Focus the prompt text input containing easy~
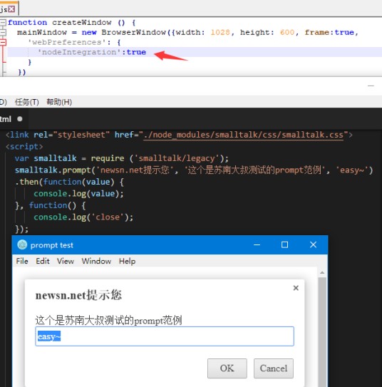This screenshot has height=387, width=382. 165,336
